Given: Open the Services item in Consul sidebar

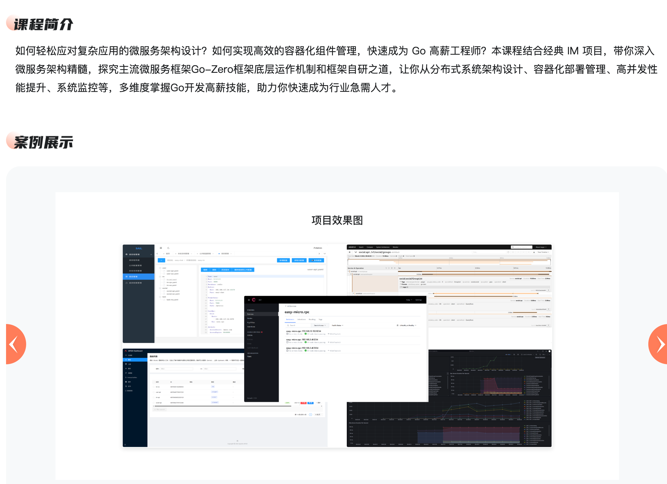Looking at the screenshot, I should (x=251, y=314).
